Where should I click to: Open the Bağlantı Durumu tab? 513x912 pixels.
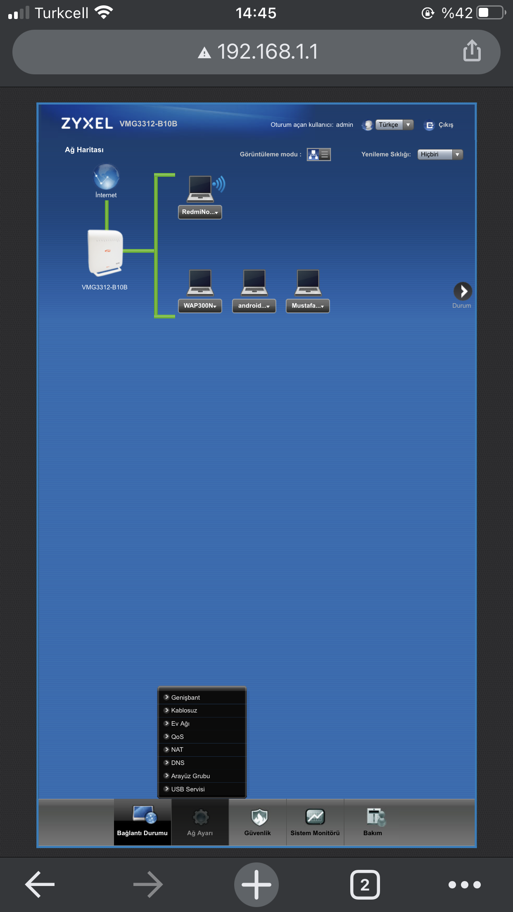(142, 822)
